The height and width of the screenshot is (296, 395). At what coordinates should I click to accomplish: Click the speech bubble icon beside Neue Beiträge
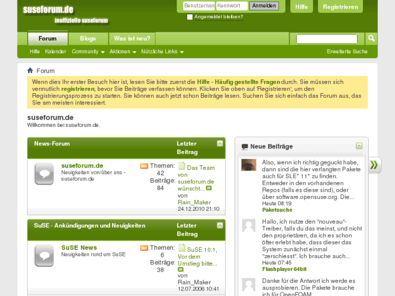click(x=244, y=146)
